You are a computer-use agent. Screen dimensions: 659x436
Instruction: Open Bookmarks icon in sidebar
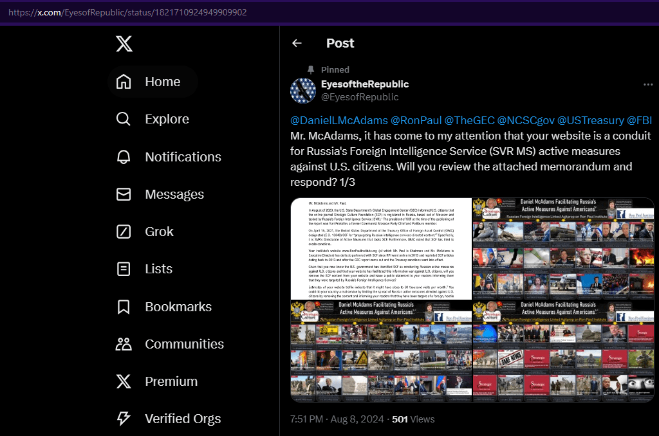[123, 307]
